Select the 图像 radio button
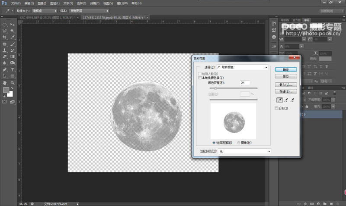The height and width of the screenshot is (206, 346). coord(239,143)
